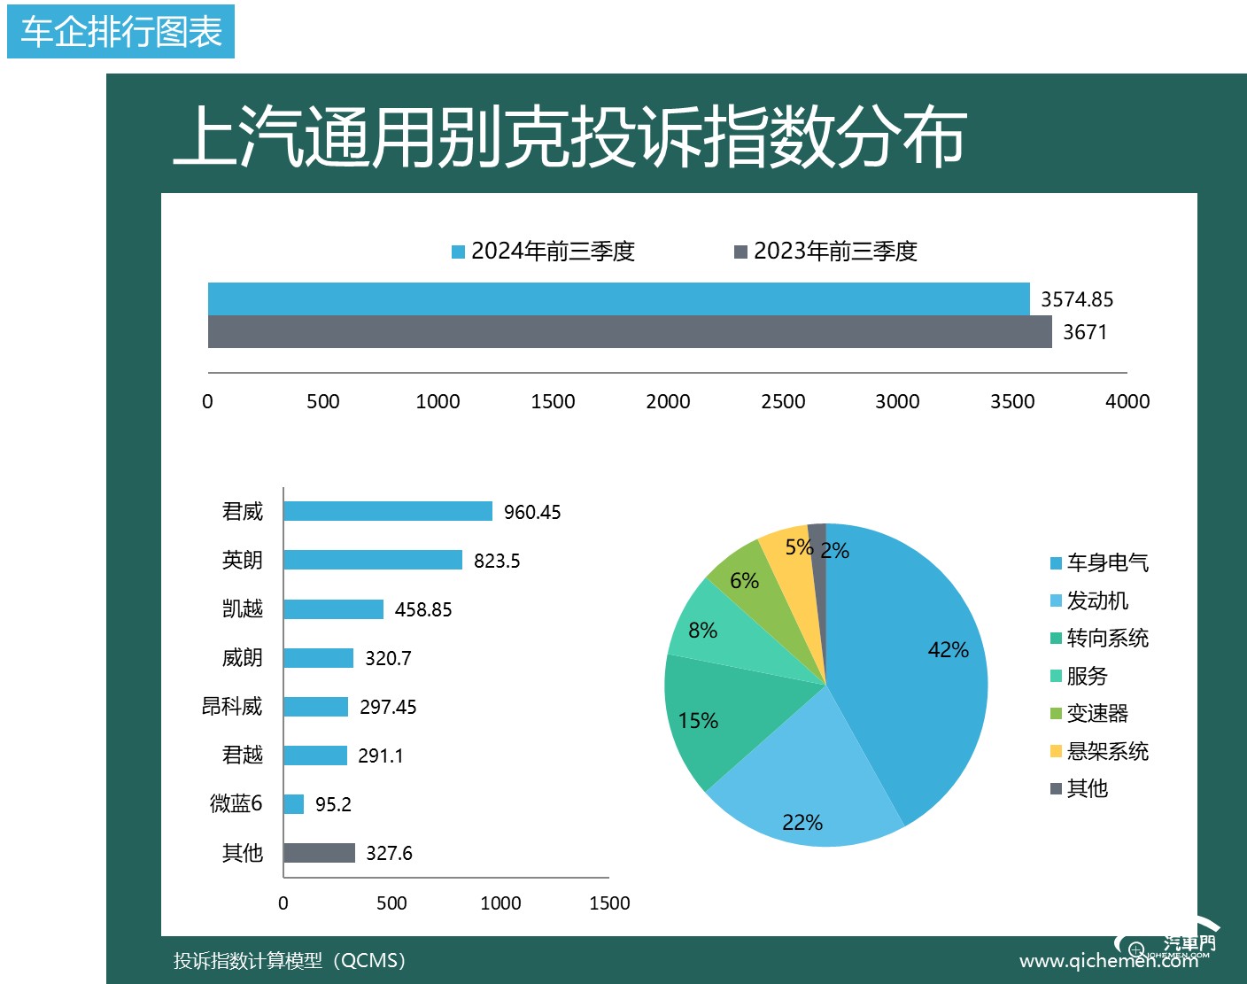Screen dimensions: 1247x984
Task: Click the value 458.85
Action: click(423, 609)
